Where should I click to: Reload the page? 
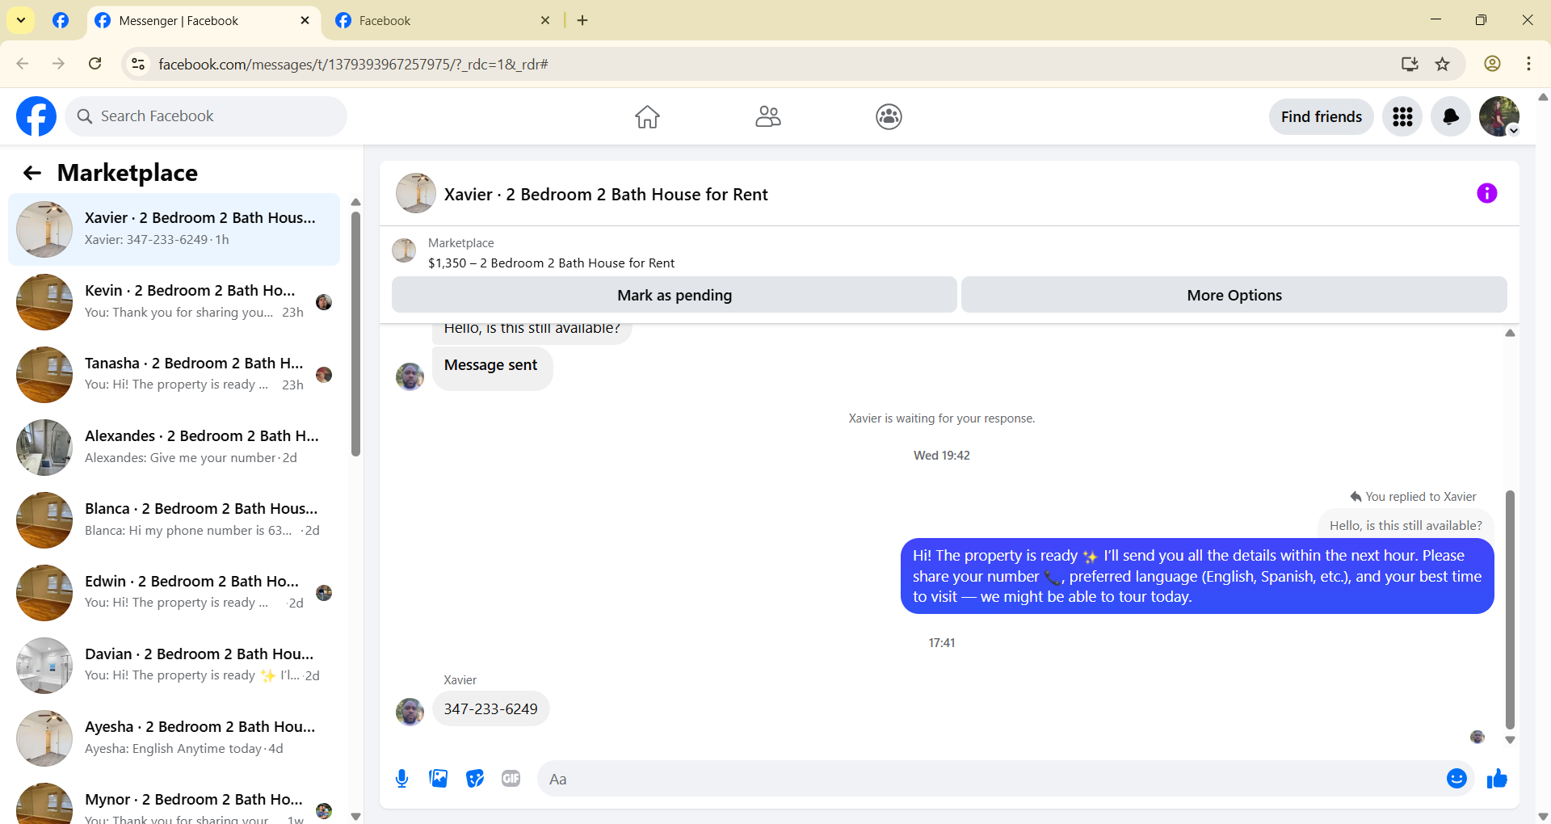click(95, 64)
